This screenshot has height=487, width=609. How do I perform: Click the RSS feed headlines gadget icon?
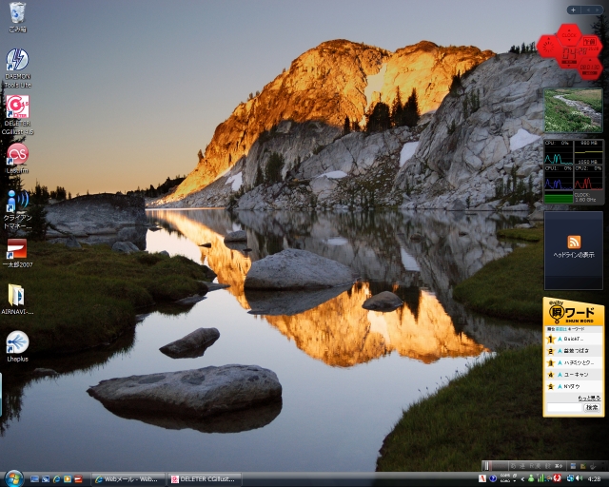(574, 242)
